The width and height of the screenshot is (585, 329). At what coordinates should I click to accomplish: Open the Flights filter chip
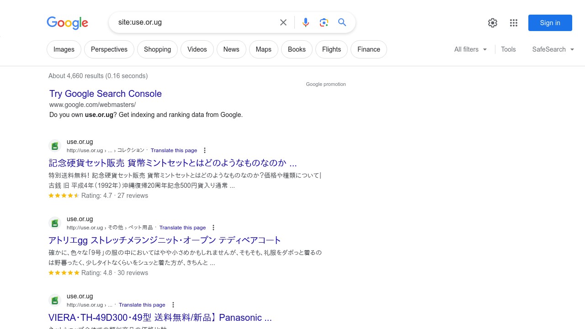[x=332, y=49]
